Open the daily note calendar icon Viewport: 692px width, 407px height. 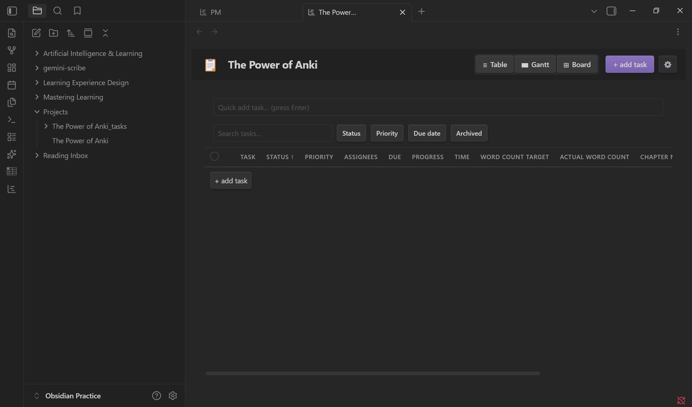[x=12, y=85]
